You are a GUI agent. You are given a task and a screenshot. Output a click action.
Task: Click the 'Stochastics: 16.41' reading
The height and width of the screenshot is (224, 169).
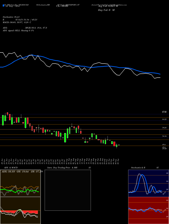click(11, 17)
